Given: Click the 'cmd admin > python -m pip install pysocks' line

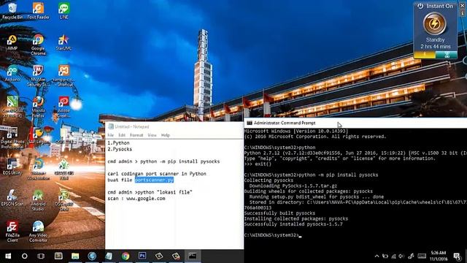Looking at the screenshot, I should [x=163, y=161].
